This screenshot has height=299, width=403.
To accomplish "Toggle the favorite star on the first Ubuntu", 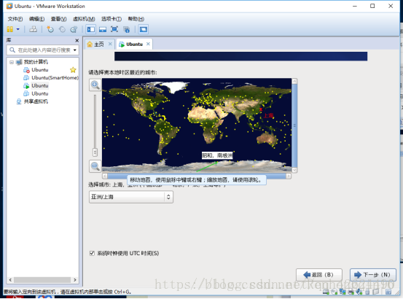I will pyautogui.click(x=73, y=70).
